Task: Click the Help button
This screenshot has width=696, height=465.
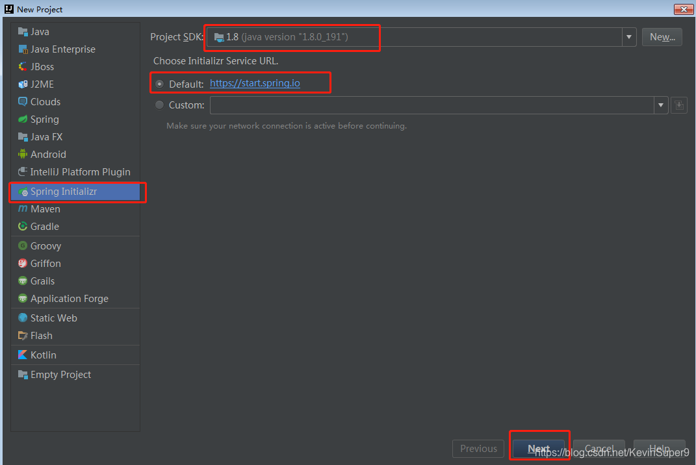Action: tap(659, 449)
